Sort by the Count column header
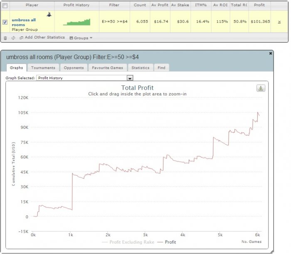 pyautogui.click(x=140, y=5)
